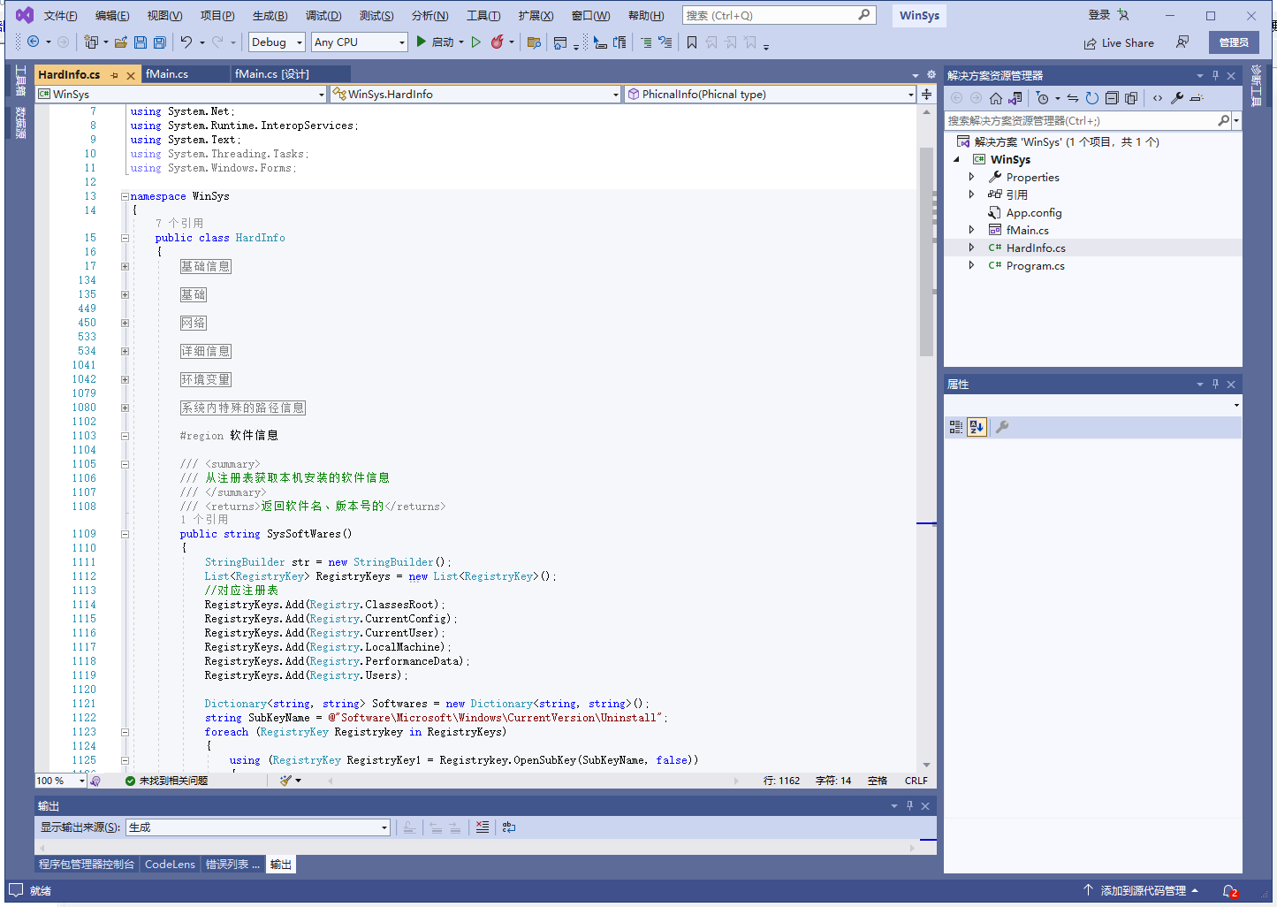This screenshot has width=1277, height=907.
Task: Collapse the WinSys project node
Action: coord(956,160)
